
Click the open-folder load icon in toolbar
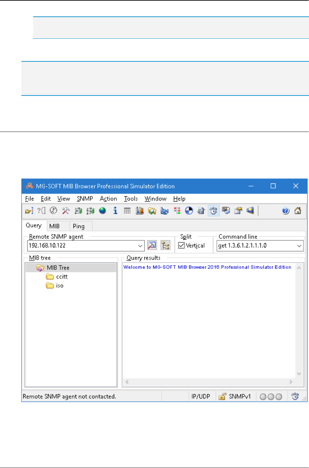[x=29, y=211]
